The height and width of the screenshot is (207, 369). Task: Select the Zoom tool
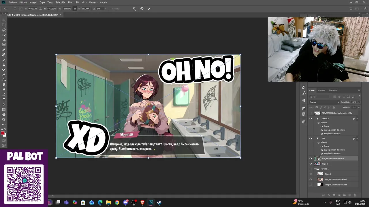(4, 120)
